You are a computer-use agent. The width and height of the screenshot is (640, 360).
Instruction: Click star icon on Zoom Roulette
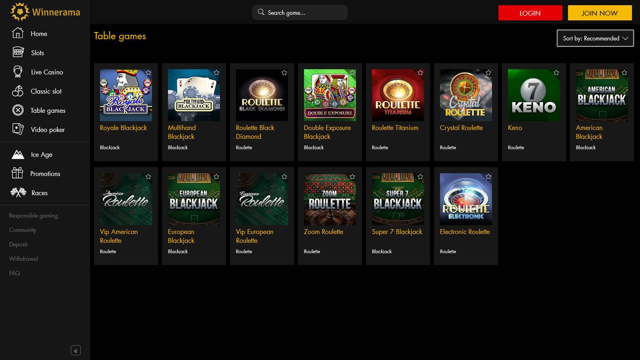click(x=352, y=177)
